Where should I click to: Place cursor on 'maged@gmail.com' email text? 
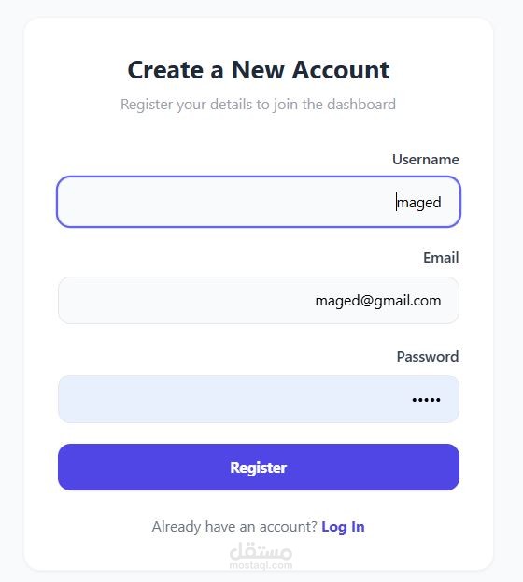click(x=378, y=301)
